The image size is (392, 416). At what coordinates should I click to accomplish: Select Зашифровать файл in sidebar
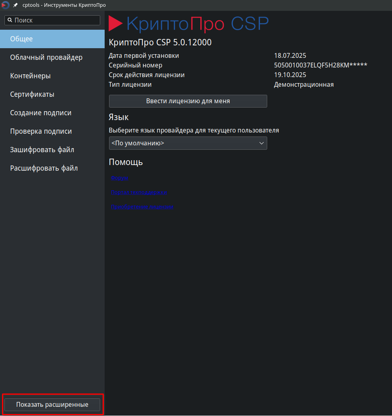pyautogui.click(x=52, y=150)
